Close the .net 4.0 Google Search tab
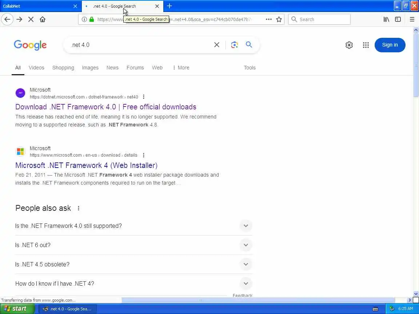The image size is (419, 314). 157,6
